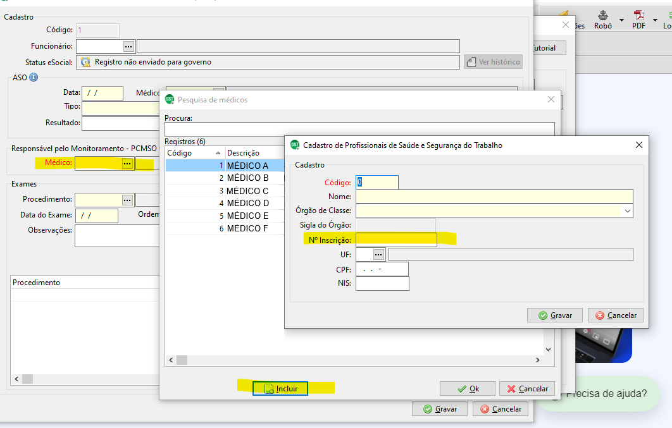Click left scroll arrow of Procedimento grid
The width and height of the screenshot is (672, 428).
pos(16,379)
